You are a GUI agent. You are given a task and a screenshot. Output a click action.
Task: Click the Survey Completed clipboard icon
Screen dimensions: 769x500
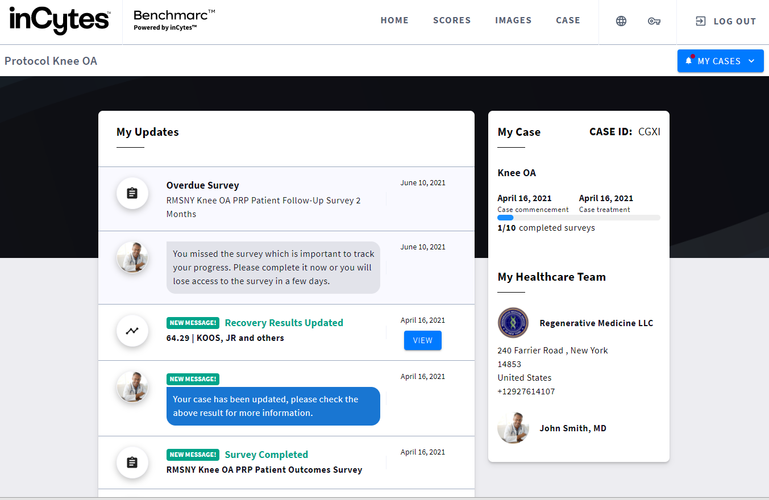click(x=132, y=463)
